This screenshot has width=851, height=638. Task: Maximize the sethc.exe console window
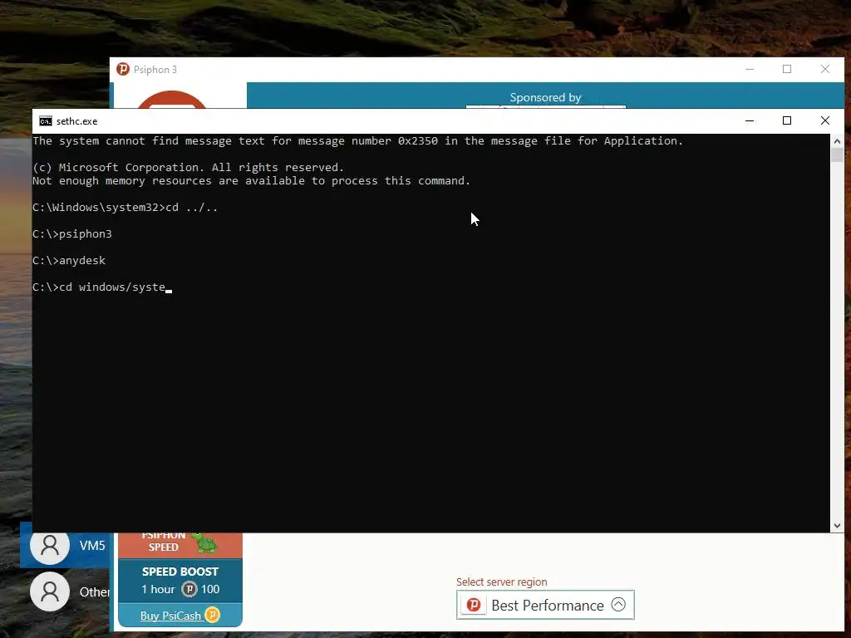point(787,120)
